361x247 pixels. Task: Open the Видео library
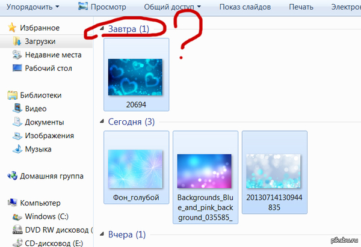click(x=35, y=109)
